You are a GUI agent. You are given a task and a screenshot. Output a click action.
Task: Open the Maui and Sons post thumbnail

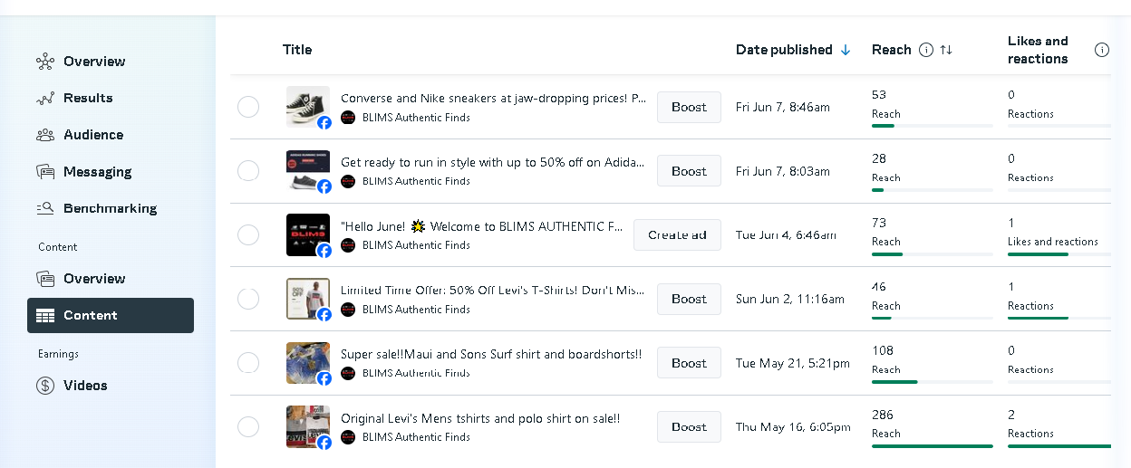[x=307, y=363]
